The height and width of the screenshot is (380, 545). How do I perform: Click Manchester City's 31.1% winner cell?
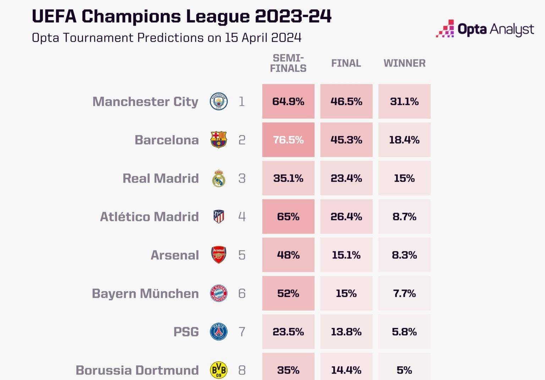click(x=404, y=102)
